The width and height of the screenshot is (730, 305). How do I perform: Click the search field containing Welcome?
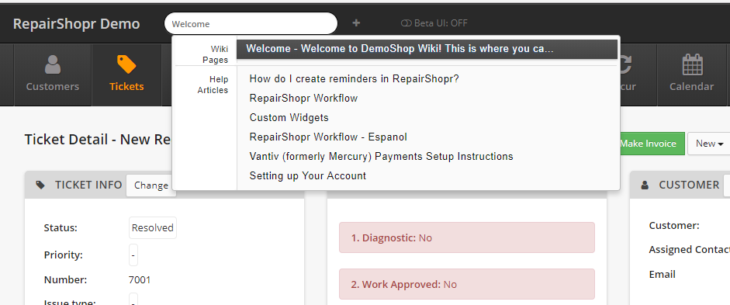pyautogui.click(x=251, y=23)
